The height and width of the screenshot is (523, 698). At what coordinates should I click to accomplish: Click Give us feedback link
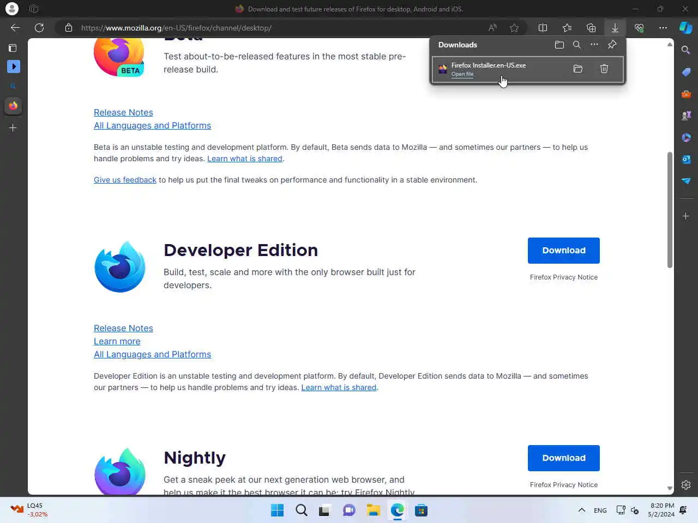coord(125,180)
